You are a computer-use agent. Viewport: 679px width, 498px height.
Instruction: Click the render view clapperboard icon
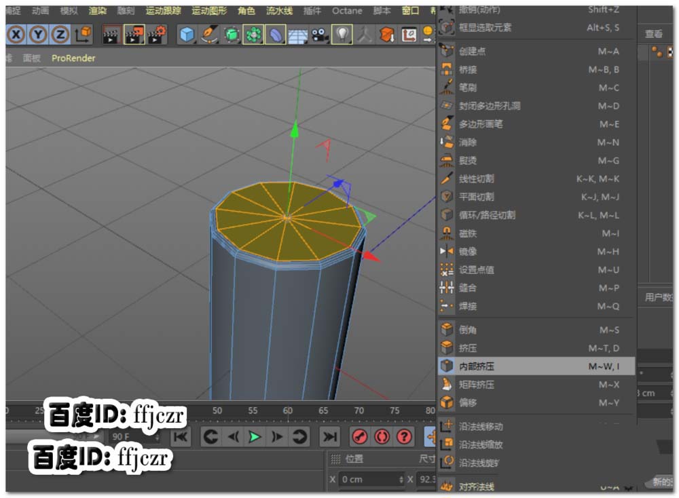coord(111,35)
